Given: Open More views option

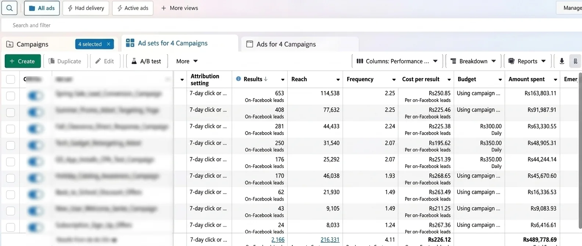Looking at the screenshot, I should click(180, 8).
